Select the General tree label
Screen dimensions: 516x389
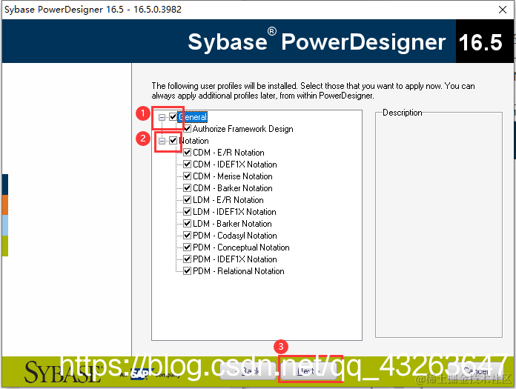(193, 117)
